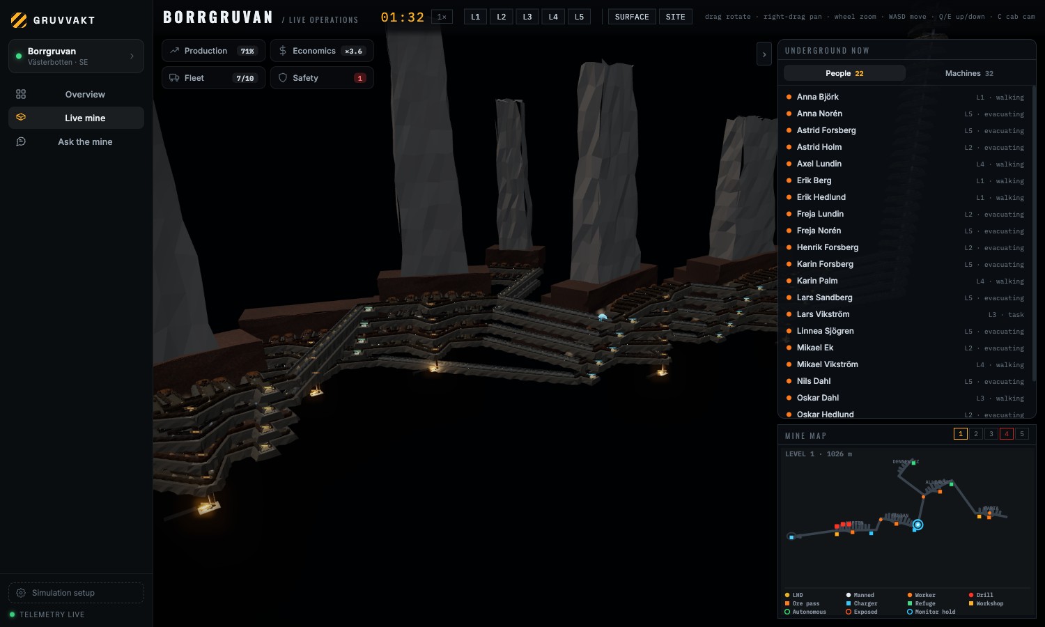Open the Safety alerts card
This screenshot has height=627, width=1045.
322,78
